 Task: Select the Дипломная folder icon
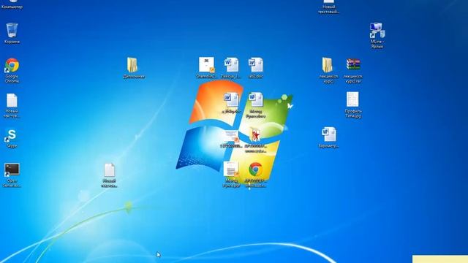pyautogui.click(x=132, y=65)
